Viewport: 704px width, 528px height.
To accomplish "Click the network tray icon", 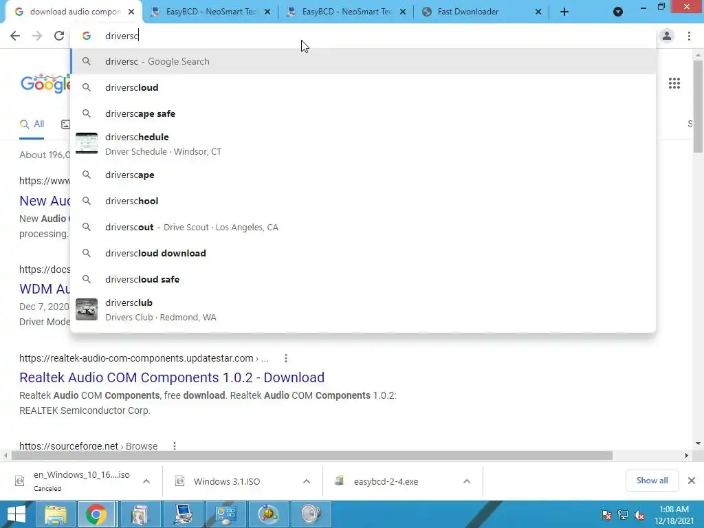I will click(x=623, y=515).
